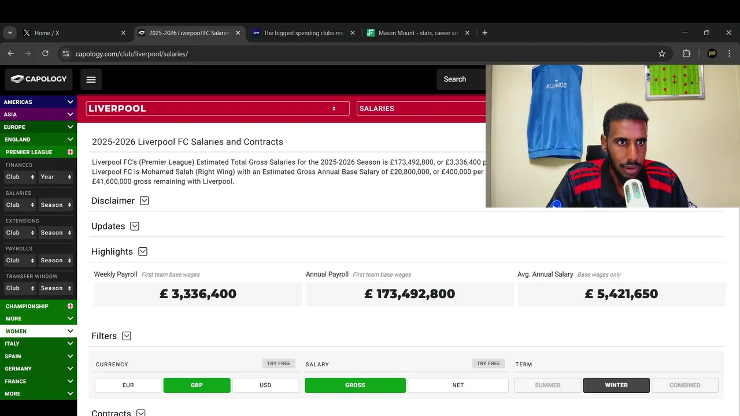740x416 pixels.
Task: Expand the FRANCE menu
Action: [38, 381]
